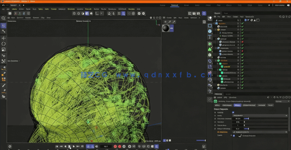This screenshot has height=150, width=291.
Task: Open the first dropdown under Object Properties
Action: coord(260,115)
